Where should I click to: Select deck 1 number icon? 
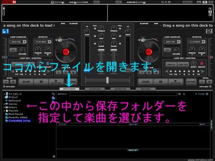(x=5, y=31)
